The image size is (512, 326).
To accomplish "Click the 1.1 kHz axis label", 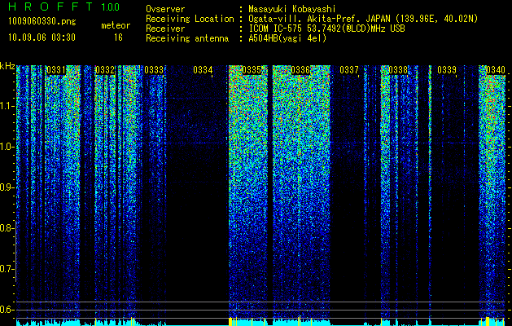I will coord(7,106).
